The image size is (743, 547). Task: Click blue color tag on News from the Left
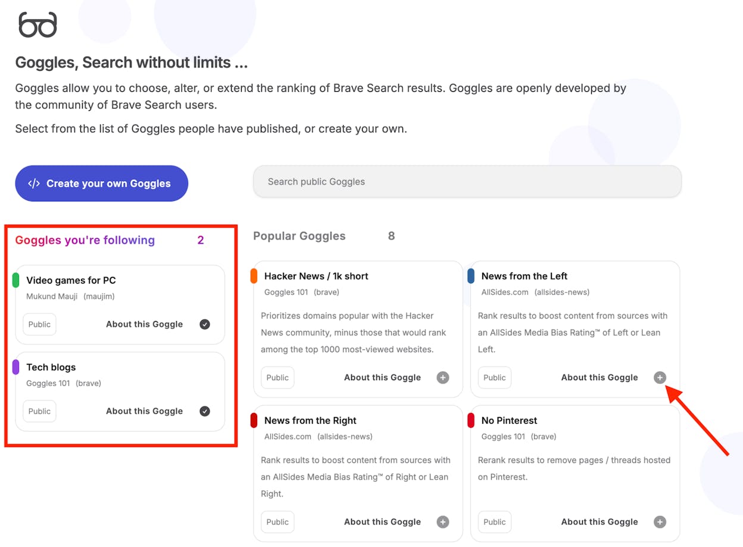(x=471, y=276)
